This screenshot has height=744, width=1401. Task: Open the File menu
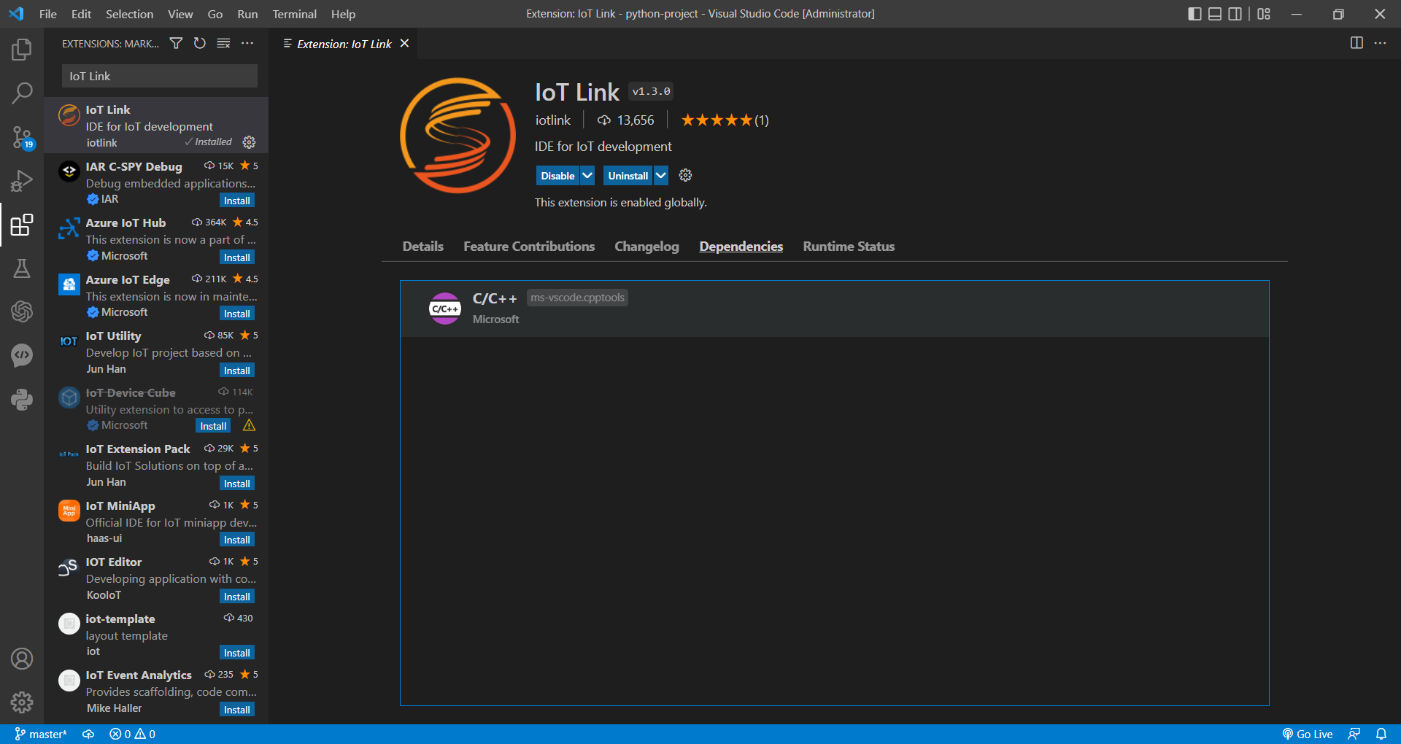tap(48, 14)
